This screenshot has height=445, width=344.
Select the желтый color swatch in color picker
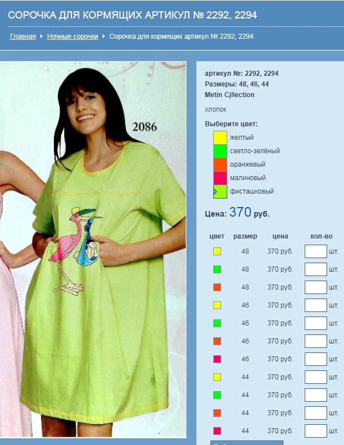220,137
